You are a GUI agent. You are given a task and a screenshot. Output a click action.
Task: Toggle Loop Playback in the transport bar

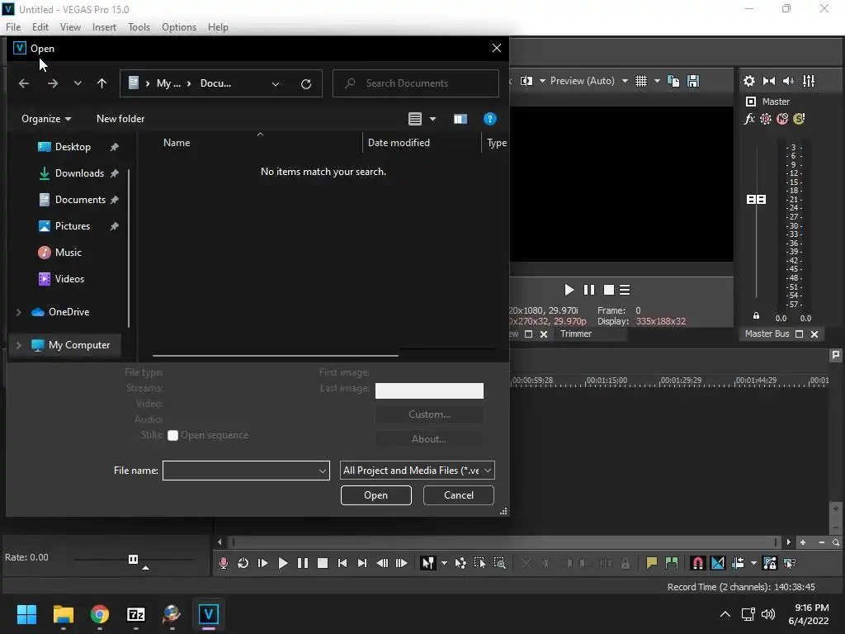[x=243, y=563]
